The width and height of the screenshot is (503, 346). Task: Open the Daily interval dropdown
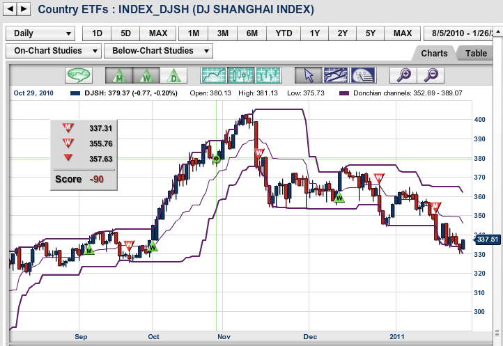(x=41, y=33)
